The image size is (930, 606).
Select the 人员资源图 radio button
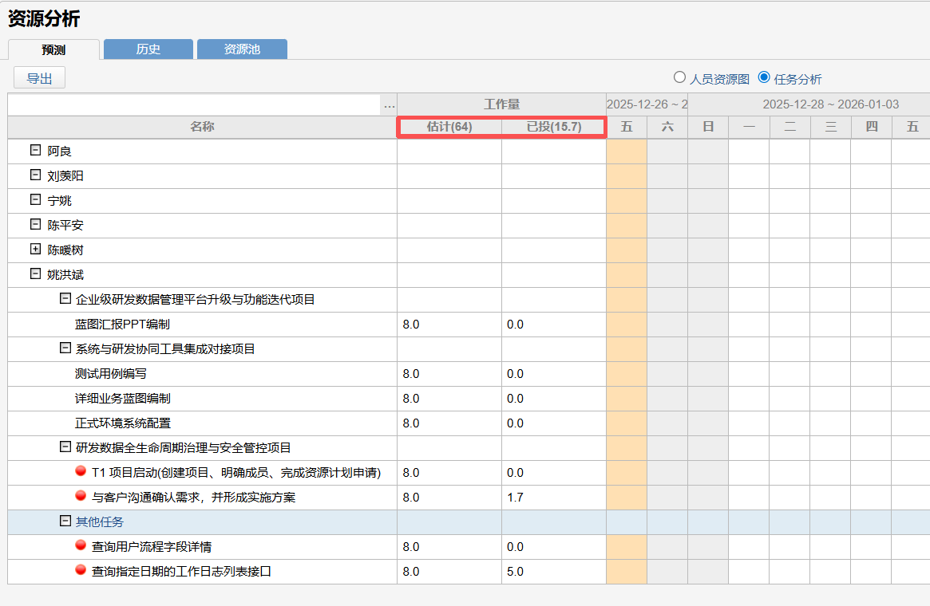tap(680, 77)
